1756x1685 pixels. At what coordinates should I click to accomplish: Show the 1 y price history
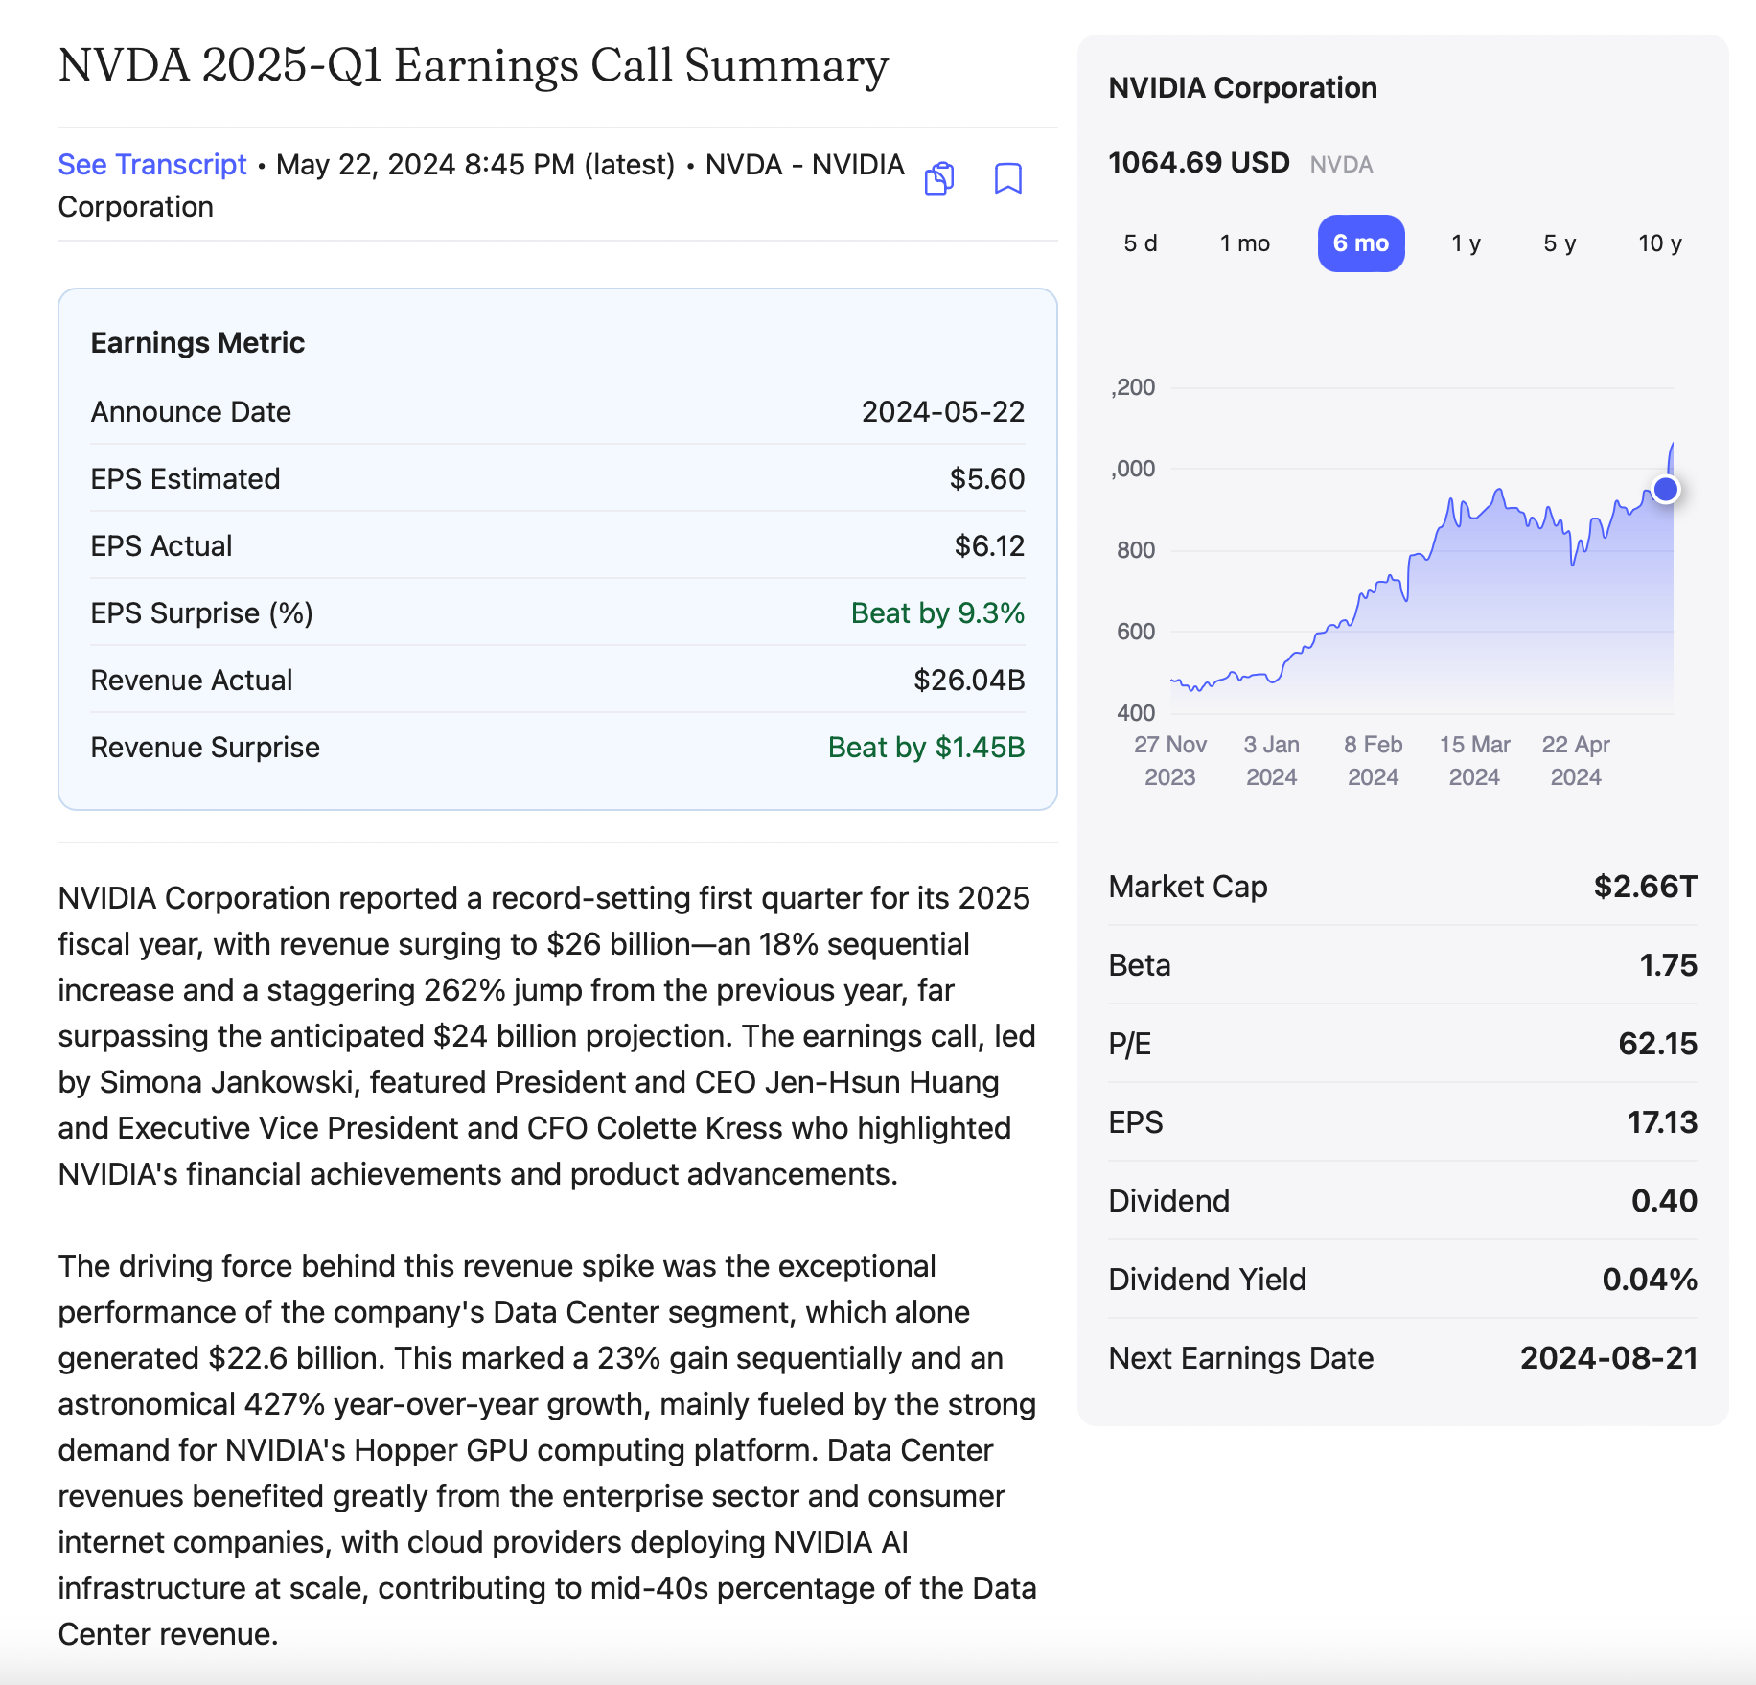point(1466,243)
